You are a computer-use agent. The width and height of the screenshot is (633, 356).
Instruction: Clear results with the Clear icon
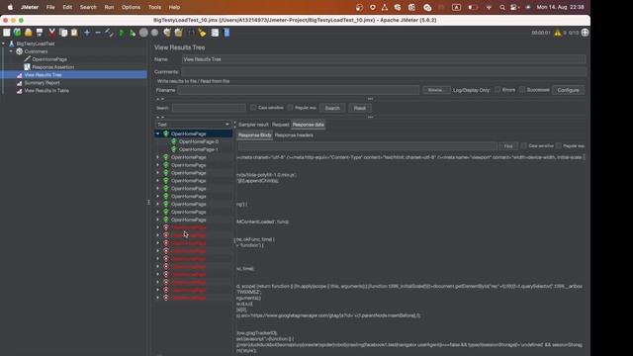point(167,33)
